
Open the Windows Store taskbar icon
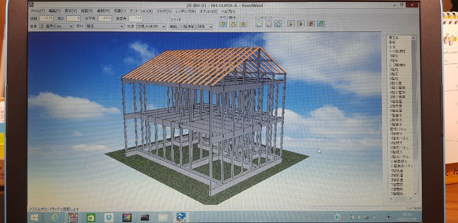[91, 217]
